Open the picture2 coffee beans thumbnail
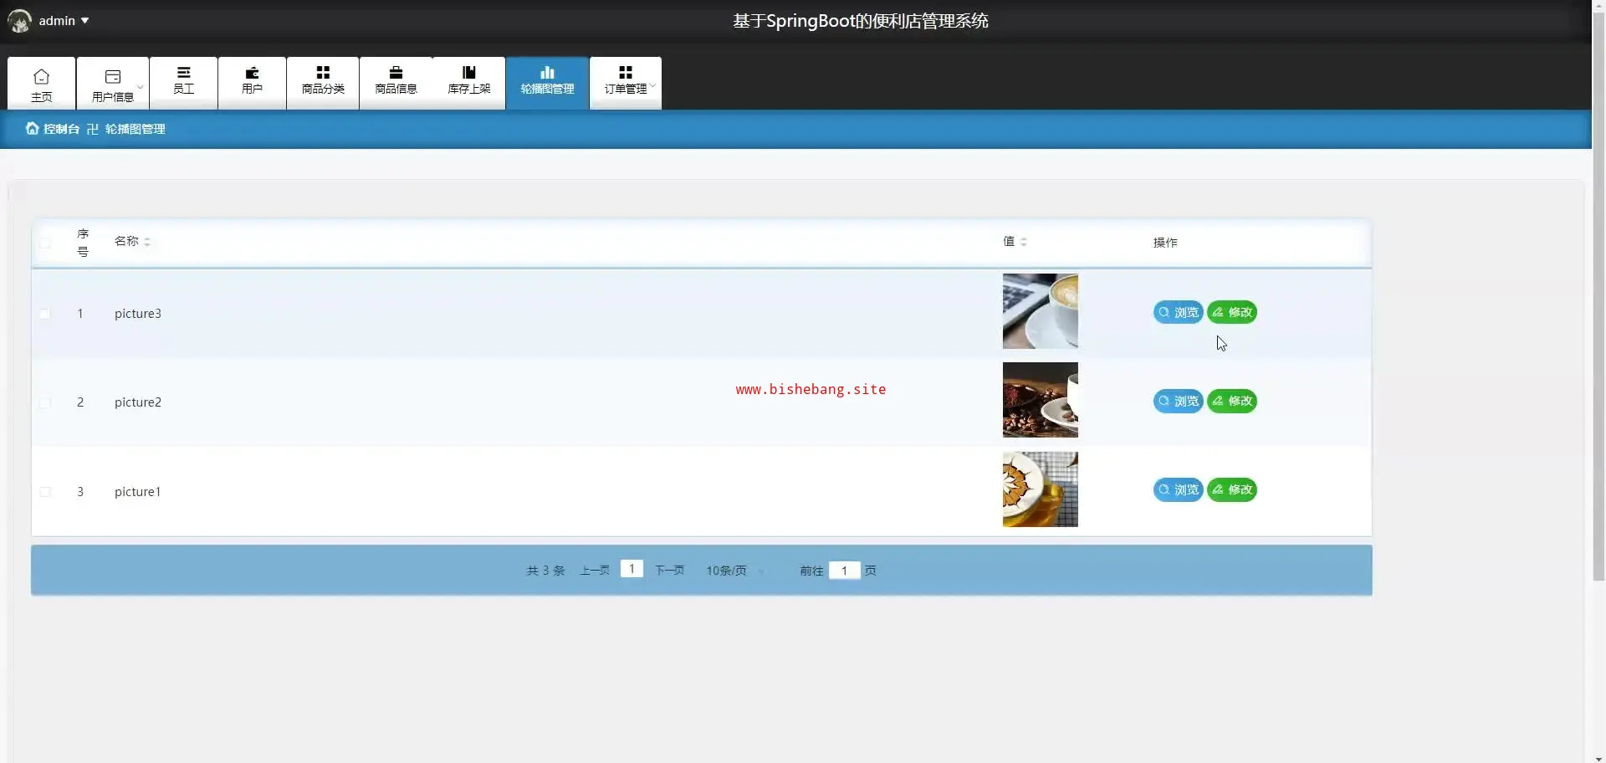The image size is (1606, 763). tap(1041, 400)
